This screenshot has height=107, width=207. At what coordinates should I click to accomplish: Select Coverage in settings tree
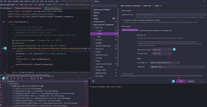(x=99, y=58)
